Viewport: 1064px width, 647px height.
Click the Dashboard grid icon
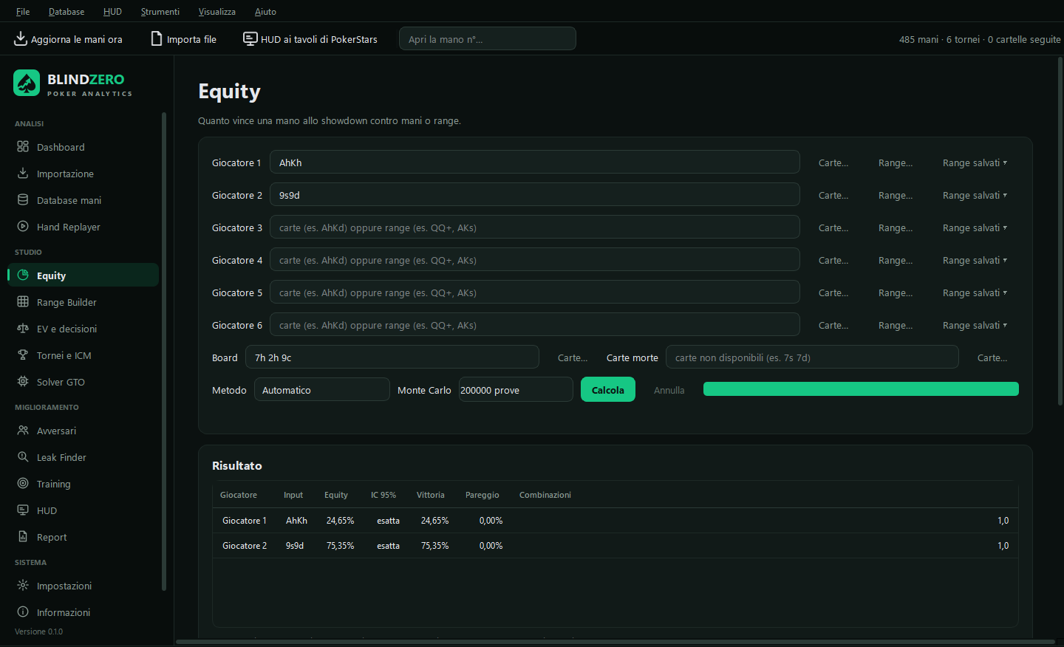tap(23, 146)
